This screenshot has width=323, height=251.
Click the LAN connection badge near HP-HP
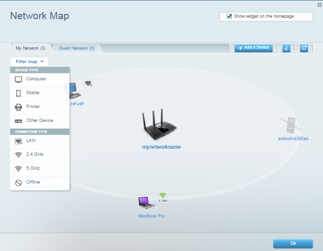[88, 83]
